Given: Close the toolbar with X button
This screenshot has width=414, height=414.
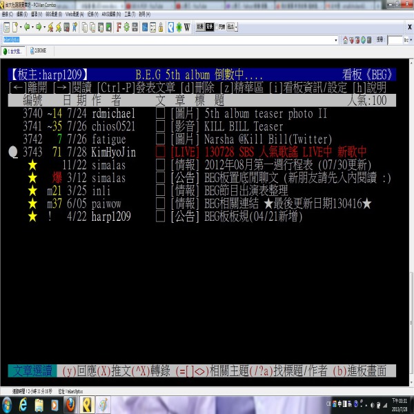Looking at the screenshot, I should [410, 27].
